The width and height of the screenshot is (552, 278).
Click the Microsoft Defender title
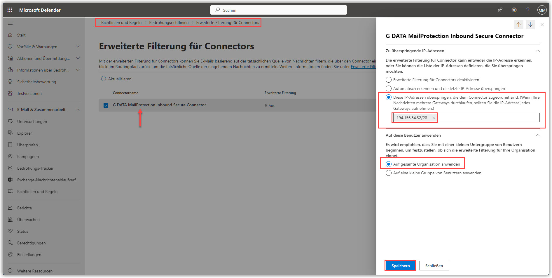(40, 10)
